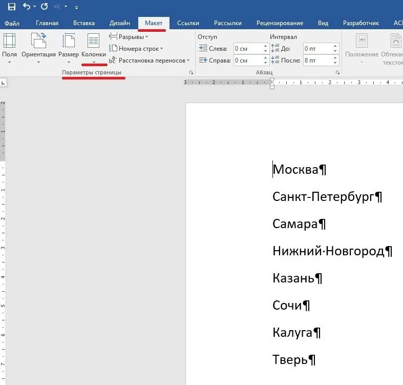Click the left indent icon beside Слева
The image size is (403, 385).
[203, 48]
